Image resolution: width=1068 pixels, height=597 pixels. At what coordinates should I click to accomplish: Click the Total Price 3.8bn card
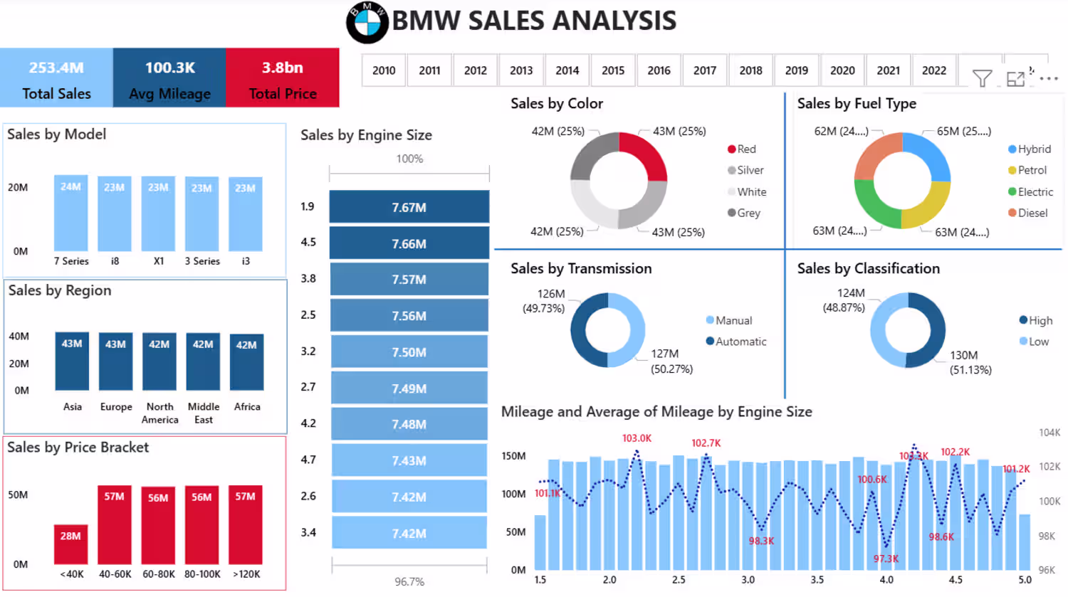tap(283, 78)
